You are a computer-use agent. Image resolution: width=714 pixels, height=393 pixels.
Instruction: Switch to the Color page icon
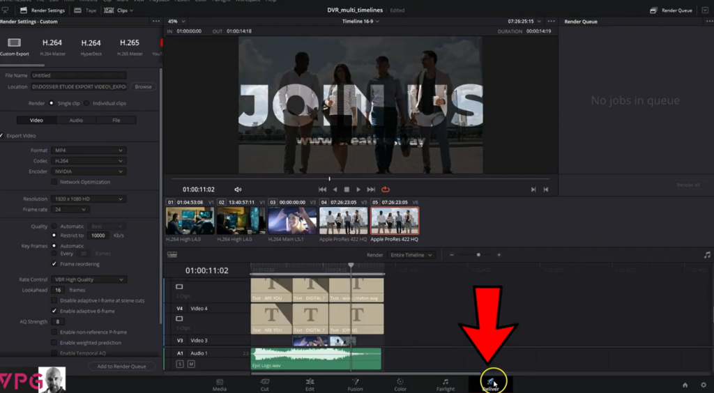click(x=400, y=383)
